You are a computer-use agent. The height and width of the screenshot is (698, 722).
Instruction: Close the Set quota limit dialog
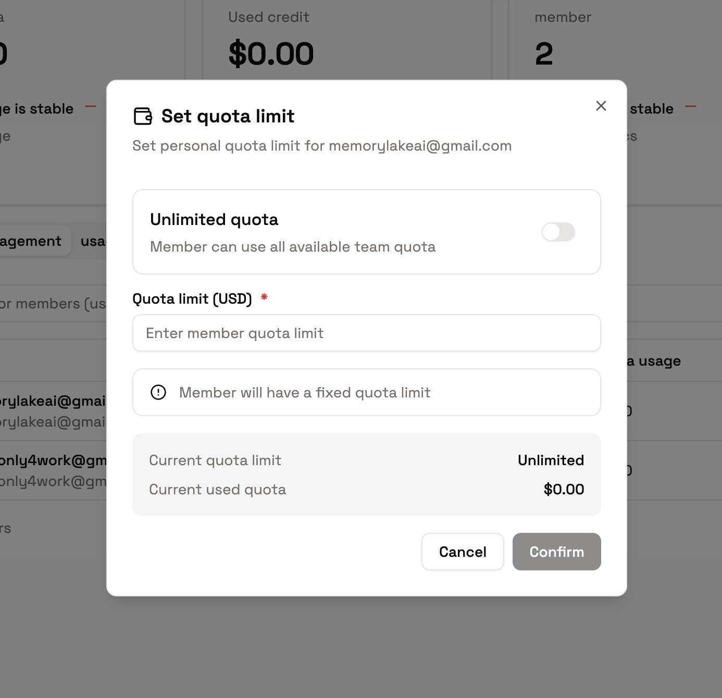(601, 106)
